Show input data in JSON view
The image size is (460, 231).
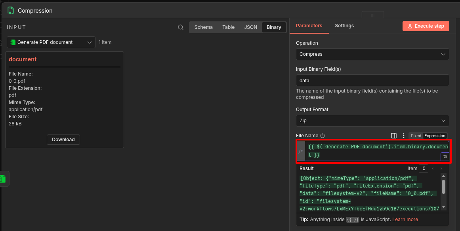[250, 27]
